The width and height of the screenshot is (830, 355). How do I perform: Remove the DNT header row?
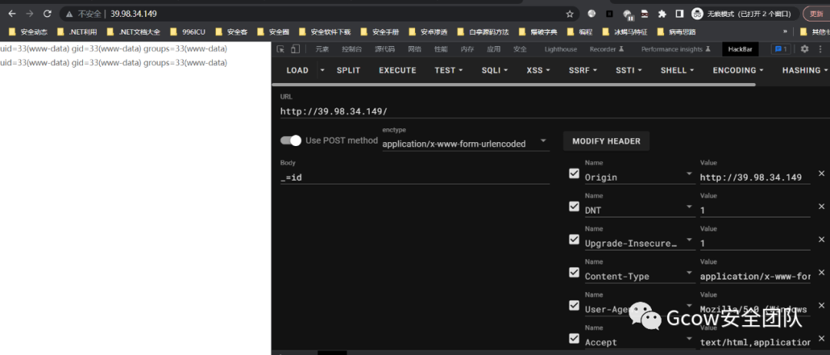coord(822,207)
